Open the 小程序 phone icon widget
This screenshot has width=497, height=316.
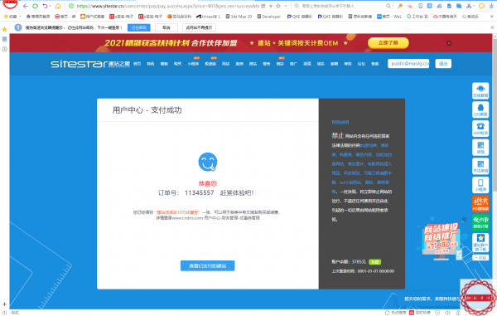[480, 185]
